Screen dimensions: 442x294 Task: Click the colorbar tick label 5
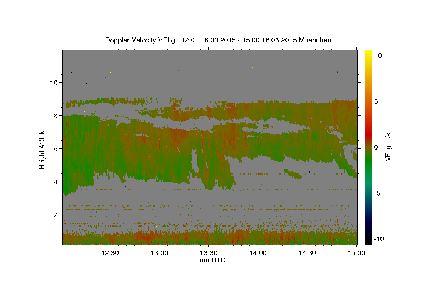[x=376, y=101]
